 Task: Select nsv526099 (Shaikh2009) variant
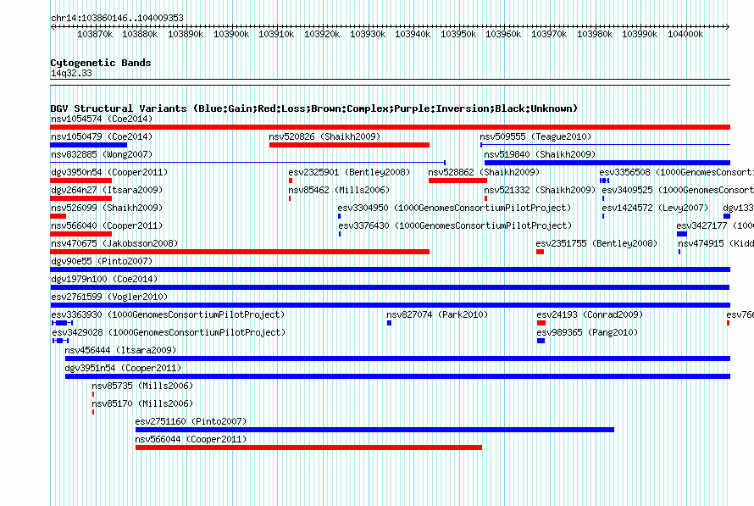[x=107, y=208]
